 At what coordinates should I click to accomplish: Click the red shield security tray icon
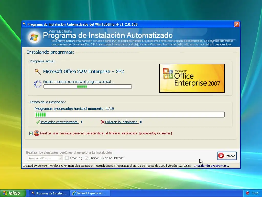[x=247, y=193]
